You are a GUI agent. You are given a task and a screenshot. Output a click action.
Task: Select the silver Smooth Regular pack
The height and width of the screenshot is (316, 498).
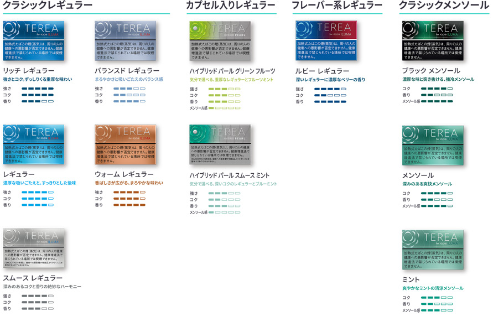pyautogui.click(x=34, y=248)
